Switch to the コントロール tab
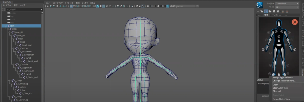This screenshot has height=102, width=304. click(276, 15)
